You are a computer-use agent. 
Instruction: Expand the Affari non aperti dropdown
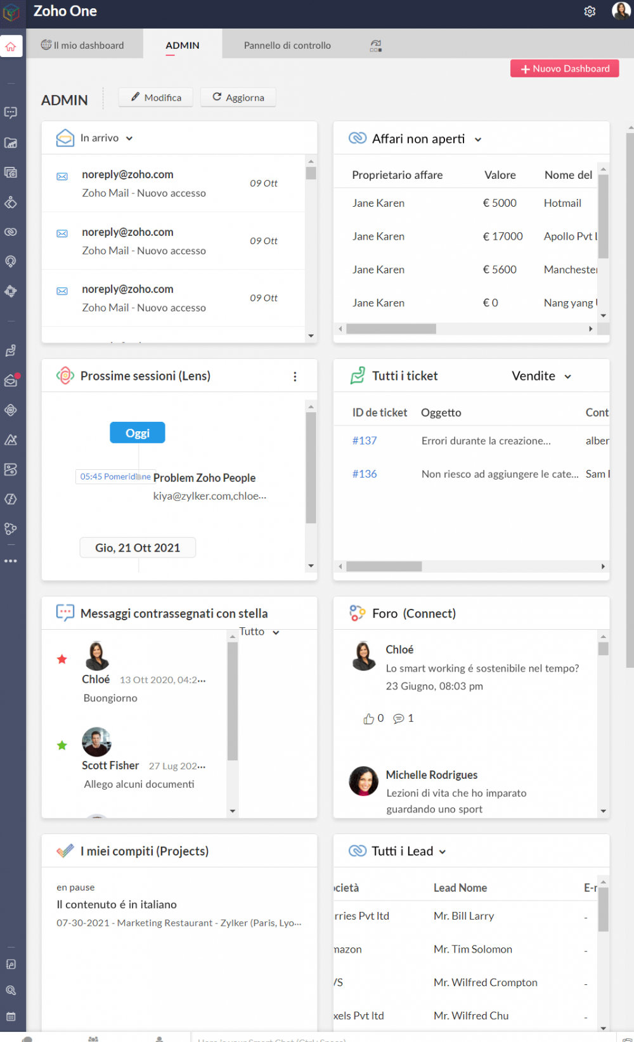478,140
